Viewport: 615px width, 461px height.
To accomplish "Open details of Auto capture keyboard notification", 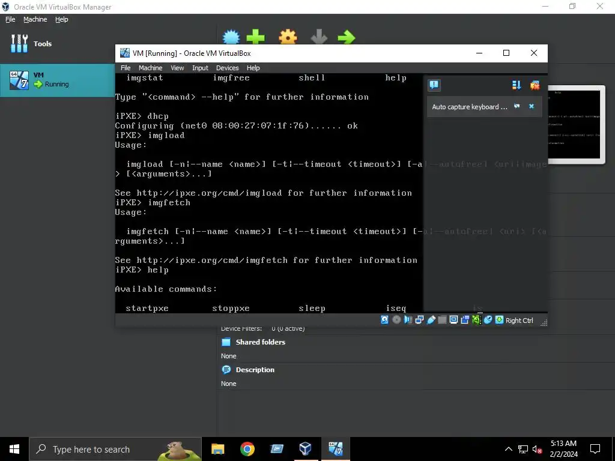I will [x=517, y=106].
